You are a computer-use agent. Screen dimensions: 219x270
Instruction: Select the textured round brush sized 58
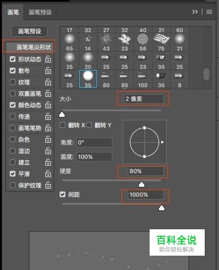[x=143, y=42]
